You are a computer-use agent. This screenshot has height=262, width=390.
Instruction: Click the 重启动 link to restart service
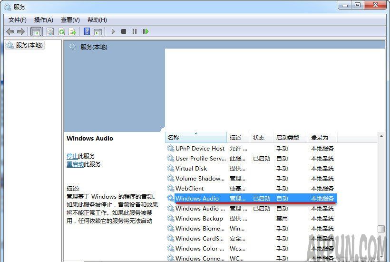point(75,164)
